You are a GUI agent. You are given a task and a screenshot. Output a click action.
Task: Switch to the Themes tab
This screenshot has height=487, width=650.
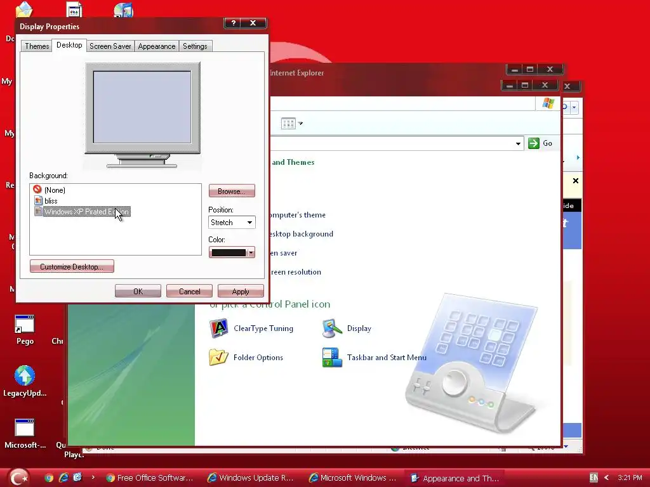[37, 46]
